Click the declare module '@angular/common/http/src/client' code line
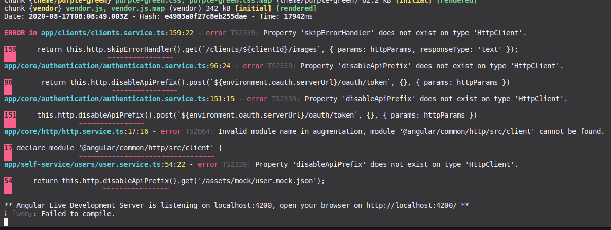The image size is (611, 230). click(119, 148)
